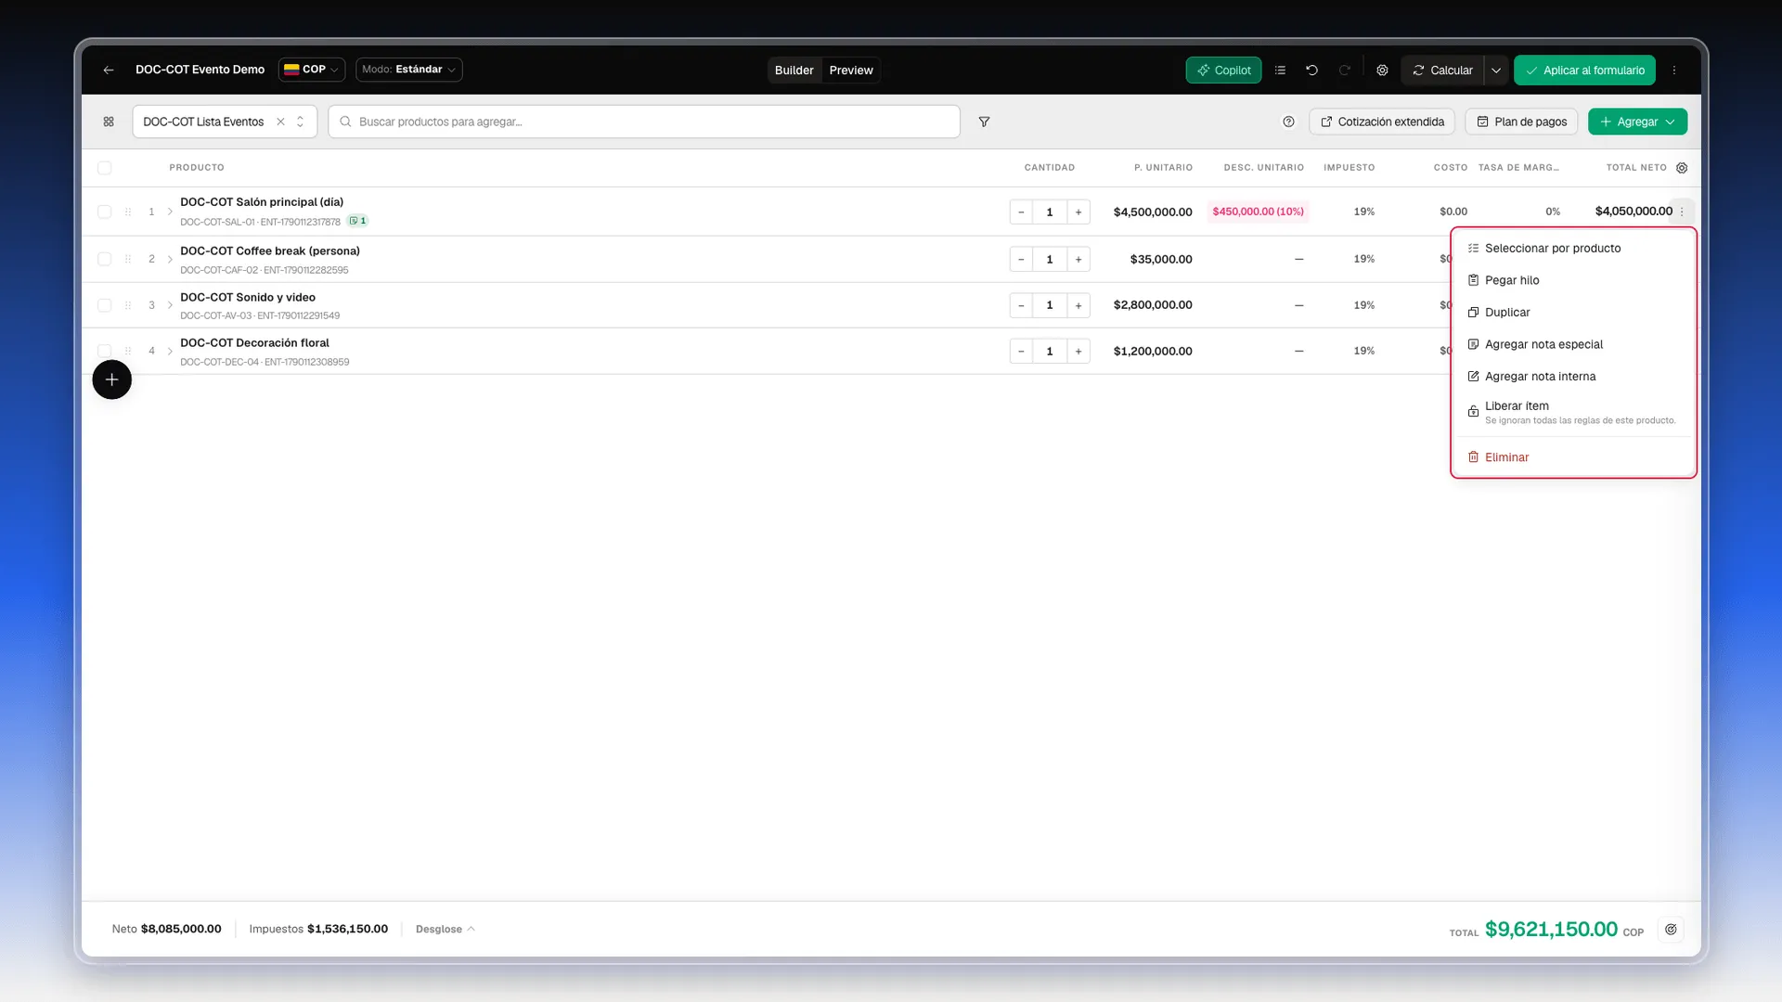Screen dimensions: 1782x1002
Task: Expand the Sonido y video row chevron
Action: coord(170,305)
